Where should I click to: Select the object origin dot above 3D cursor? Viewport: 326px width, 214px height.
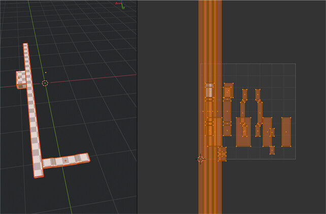click(x=46, y=73)
